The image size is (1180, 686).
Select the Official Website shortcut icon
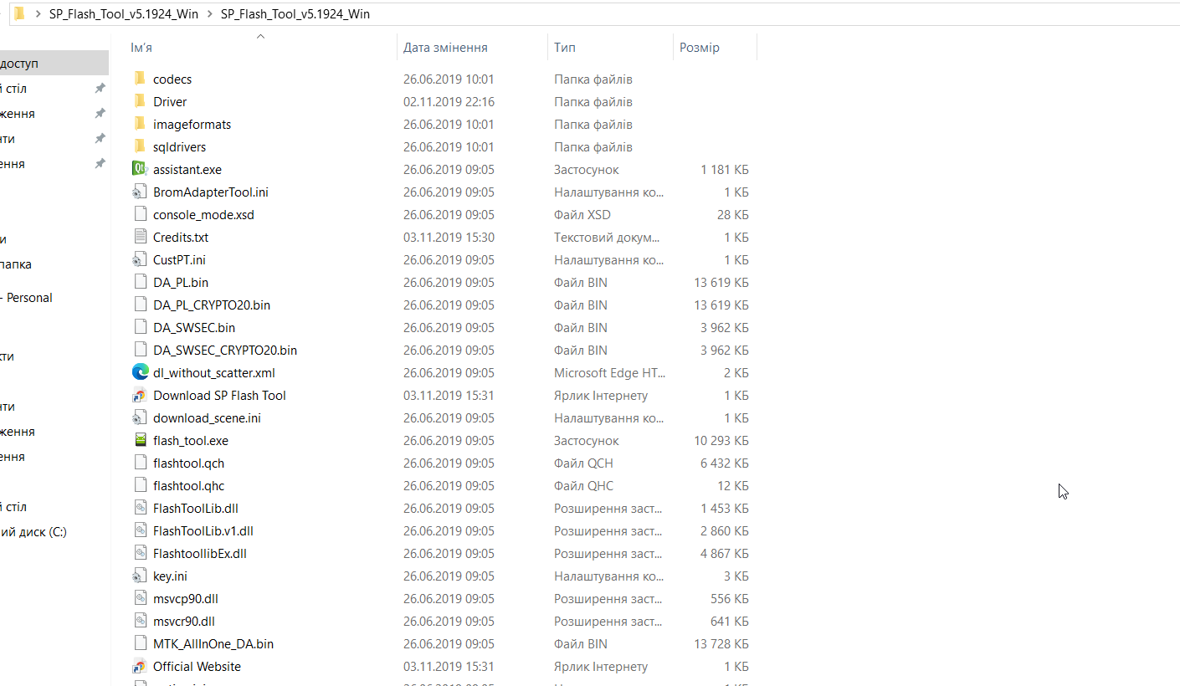(x=140, y=666)
